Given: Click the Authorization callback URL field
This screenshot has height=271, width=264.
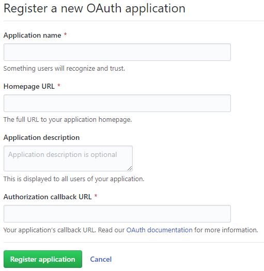Looking at the screenshot, I should click(x=117, y=214).
